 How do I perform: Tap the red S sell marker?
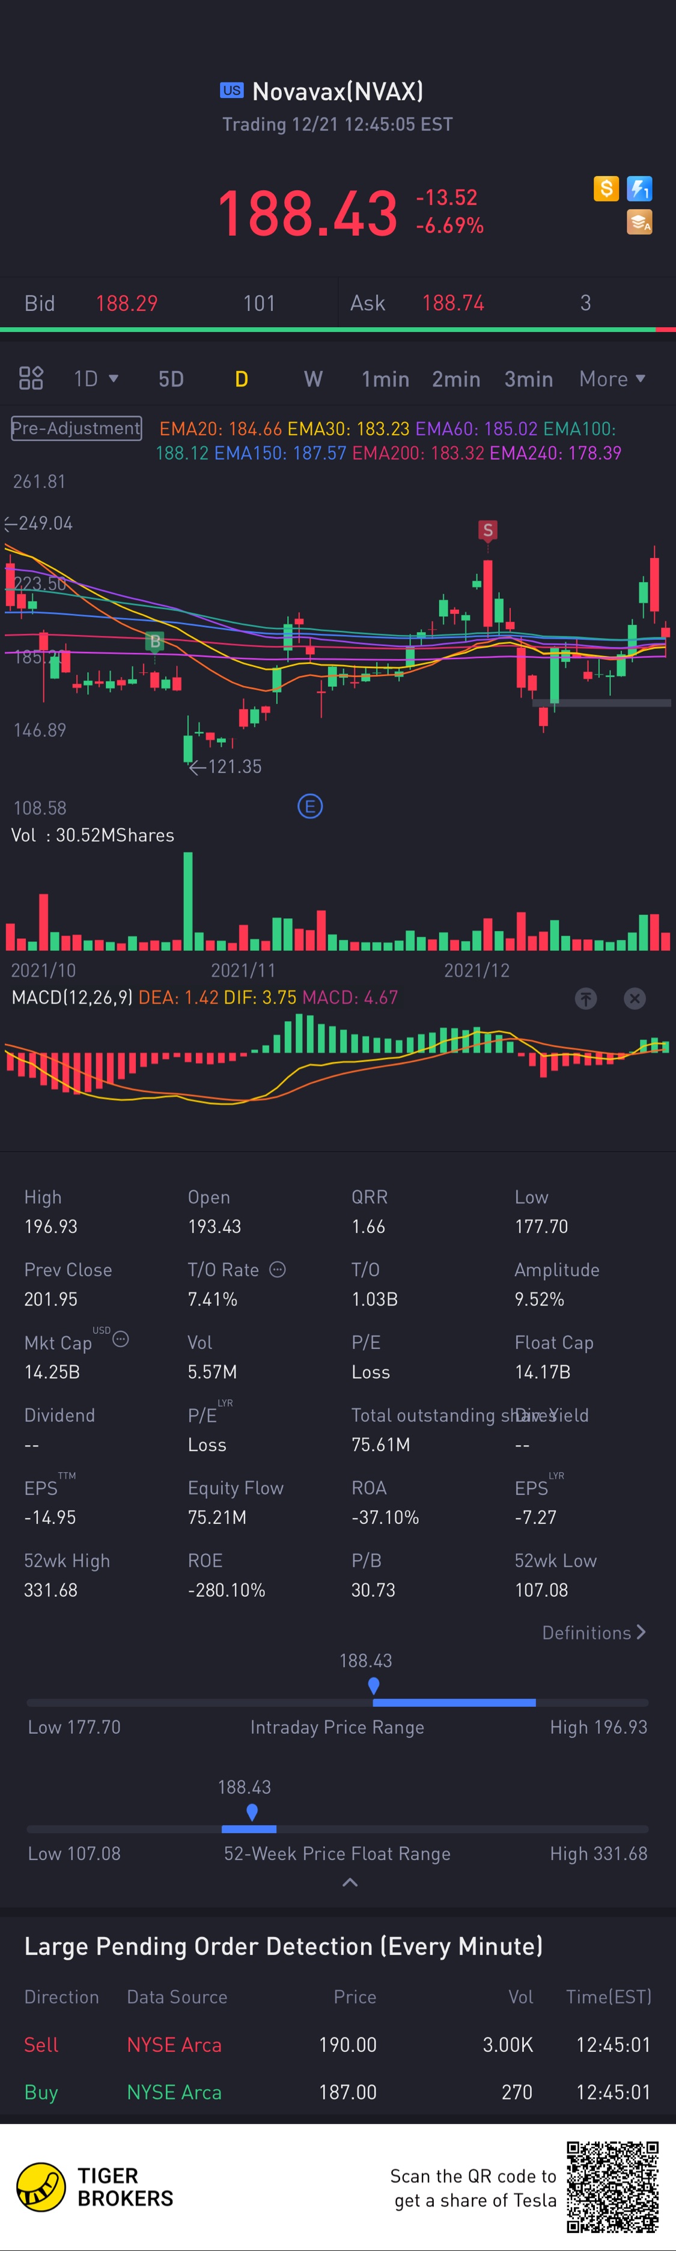(x=488, y=530)
